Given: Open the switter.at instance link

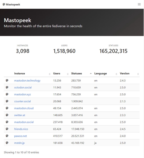Looking at the screenshot, I should coord(20,115).
